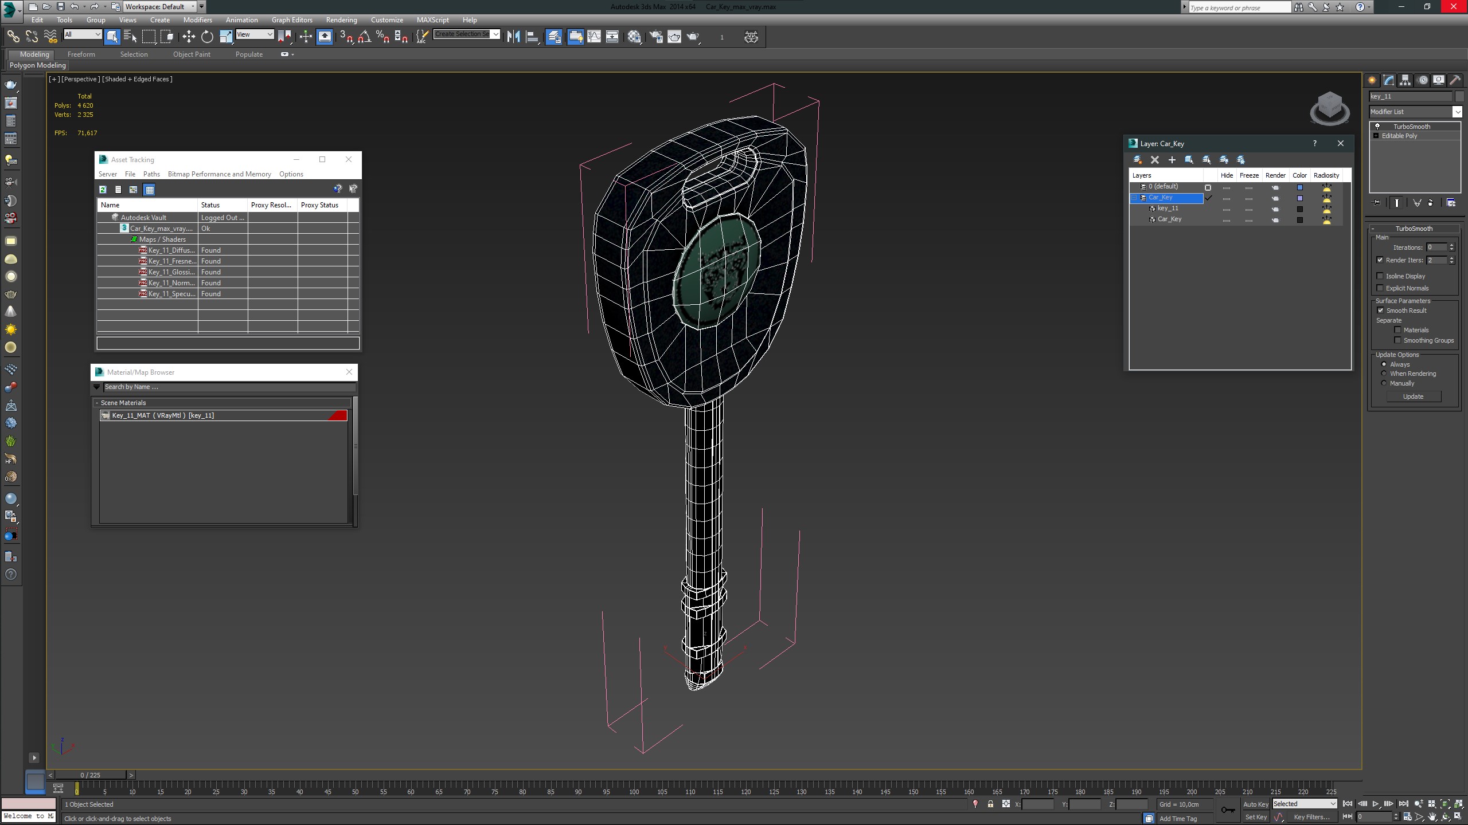Click the Align tool icon
Screen dimensions: 1468x825
coord(532,37)
